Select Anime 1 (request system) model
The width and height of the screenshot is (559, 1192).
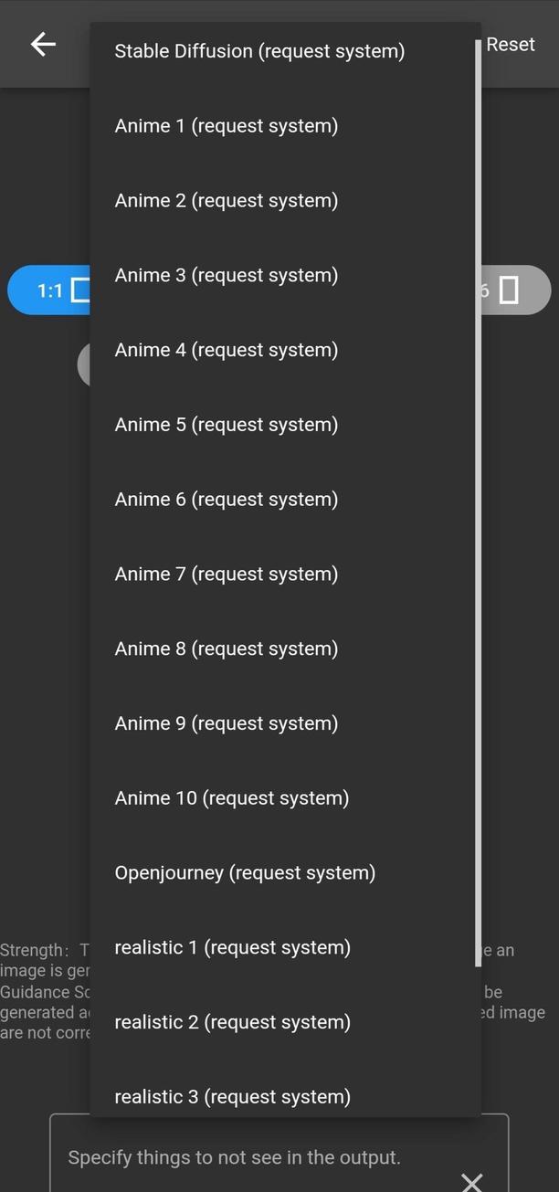tap(227, 126)
